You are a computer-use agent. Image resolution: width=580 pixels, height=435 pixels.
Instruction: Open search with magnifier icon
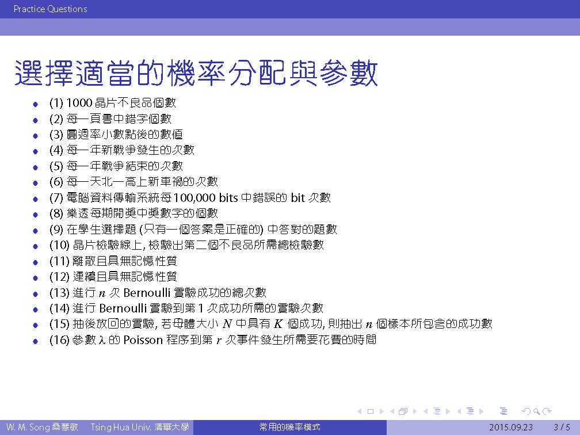click(536, 411)
